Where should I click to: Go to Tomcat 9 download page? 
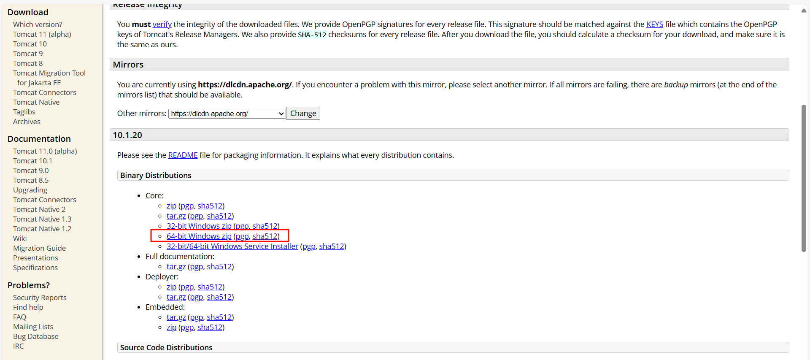coord(28,54)
